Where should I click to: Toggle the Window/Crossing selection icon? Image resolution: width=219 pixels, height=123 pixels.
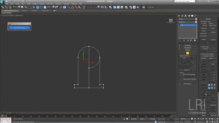pyautogui.click(x=33, y=7)
